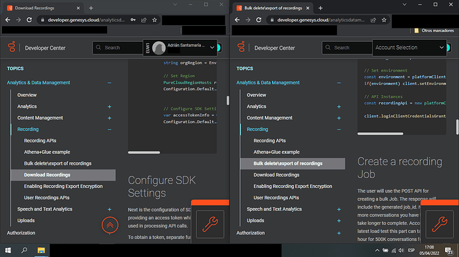Open Bulk delete\export in left window sidebar
The width and height of the screenshot is (459, 257).
pyautogui.click(x=58, y=163)
